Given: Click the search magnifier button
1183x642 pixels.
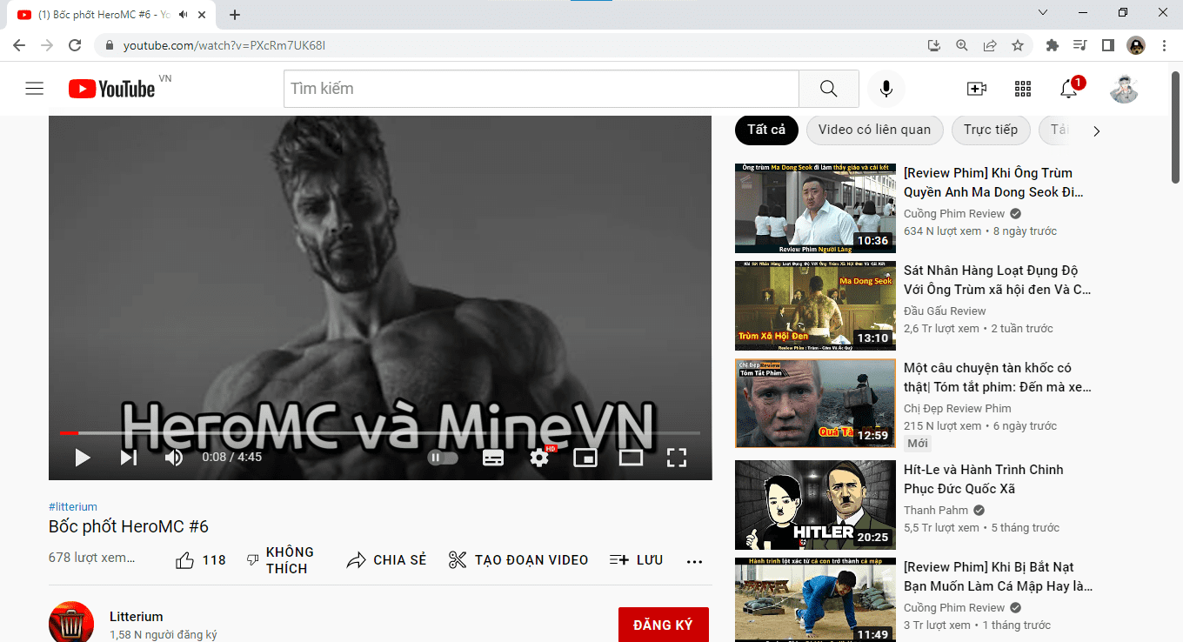Looking at the screenshot, I should pos(829,89).
